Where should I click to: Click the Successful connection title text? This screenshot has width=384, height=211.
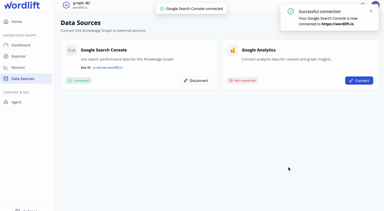pos(320,11)
